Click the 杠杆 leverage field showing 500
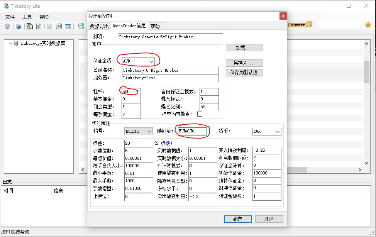This screenshot has height=237, width=376. [x=131, y=91]
